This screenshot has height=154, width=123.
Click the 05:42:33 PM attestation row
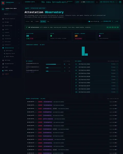pos(72,122)
